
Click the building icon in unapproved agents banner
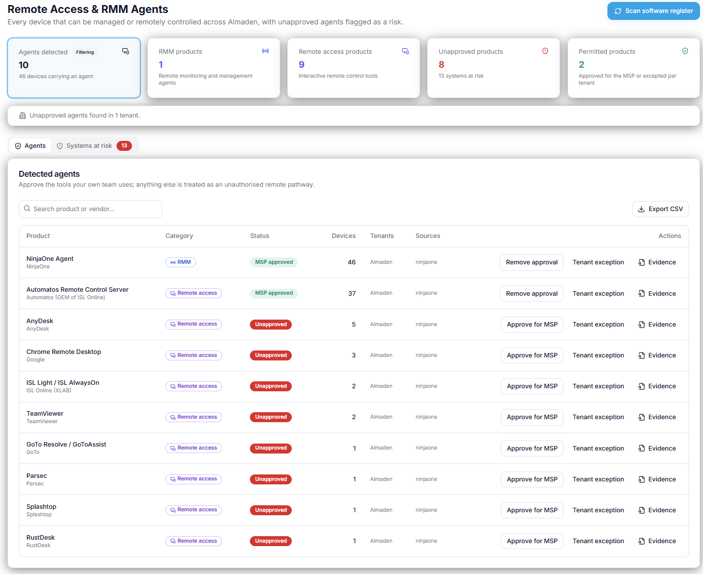tap(22, 115)
